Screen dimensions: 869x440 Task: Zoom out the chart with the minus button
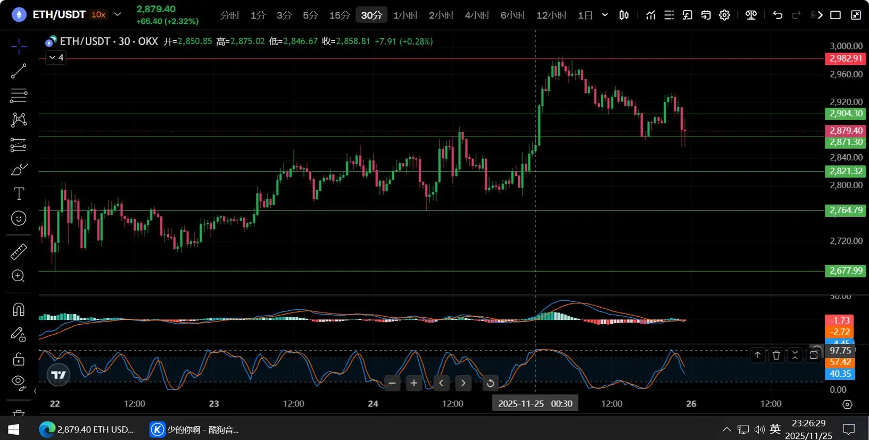coord(392,383)
